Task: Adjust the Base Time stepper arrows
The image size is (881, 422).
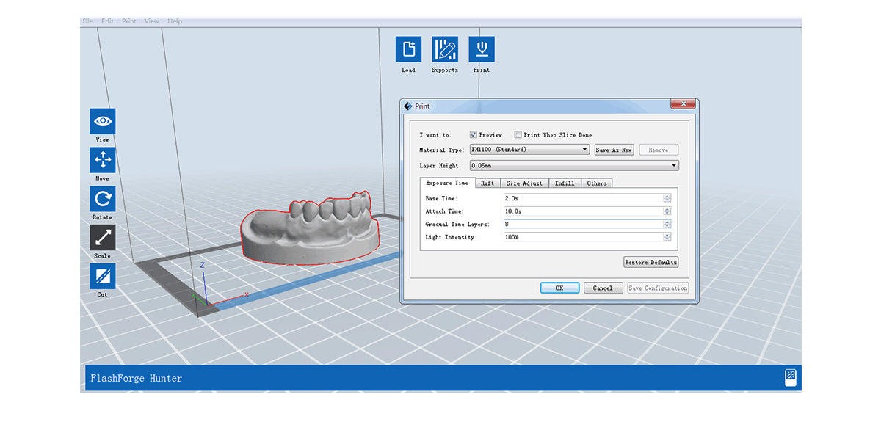Action: [667, 198]
